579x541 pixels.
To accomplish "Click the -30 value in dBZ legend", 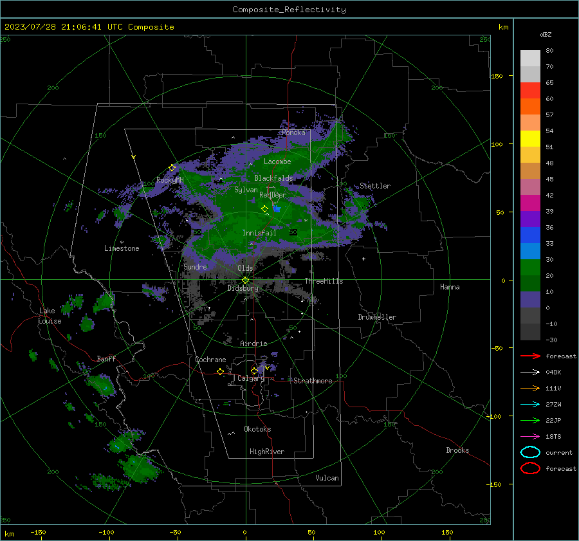I will pyautogui.click(x=551, y=340).
